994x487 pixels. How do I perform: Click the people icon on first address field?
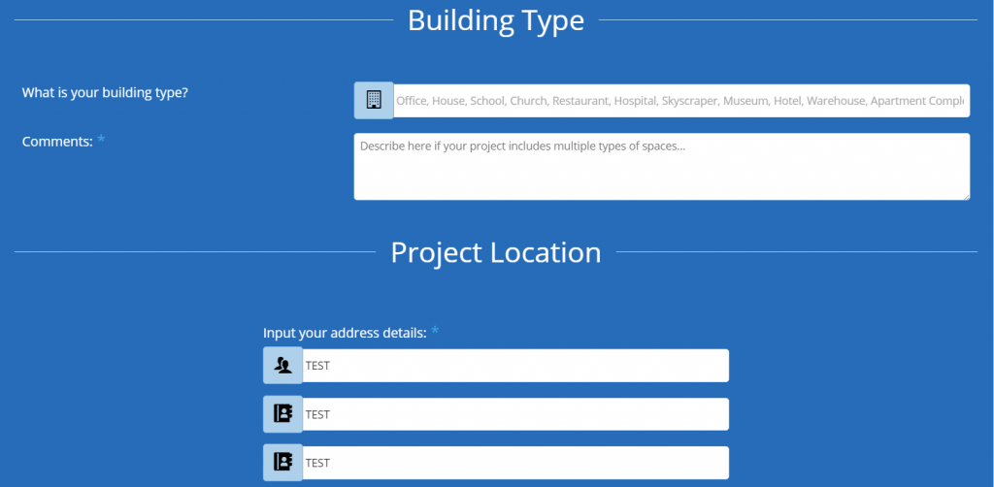point(282,366)
